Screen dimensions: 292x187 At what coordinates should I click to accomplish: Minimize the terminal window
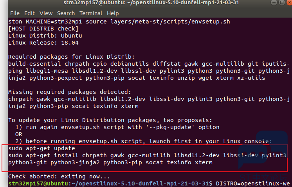point(274,2)
